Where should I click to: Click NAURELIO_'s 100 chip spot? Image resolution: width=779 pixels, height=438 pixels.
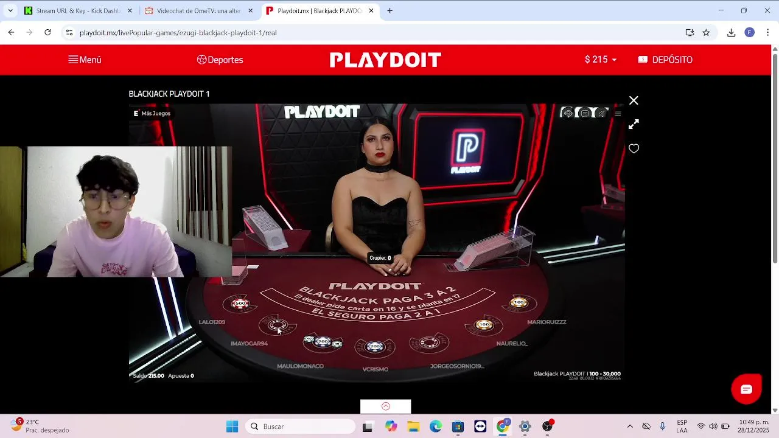click(x=484, y=325)
